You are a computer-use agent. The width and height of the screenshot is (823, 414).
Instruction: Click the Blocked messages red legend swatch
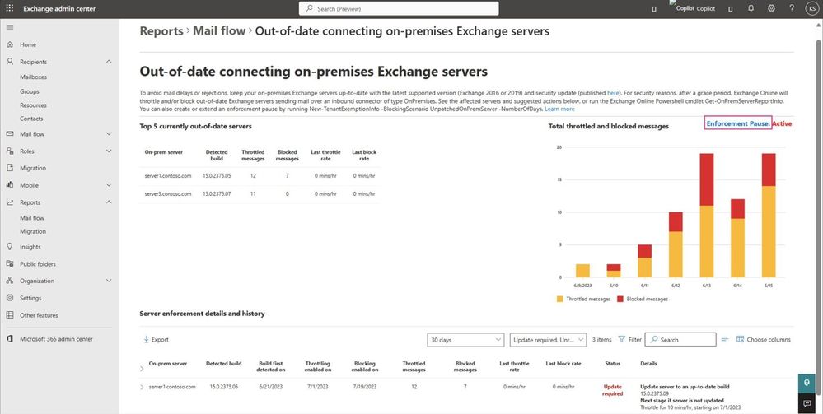[x=620, y=299]
